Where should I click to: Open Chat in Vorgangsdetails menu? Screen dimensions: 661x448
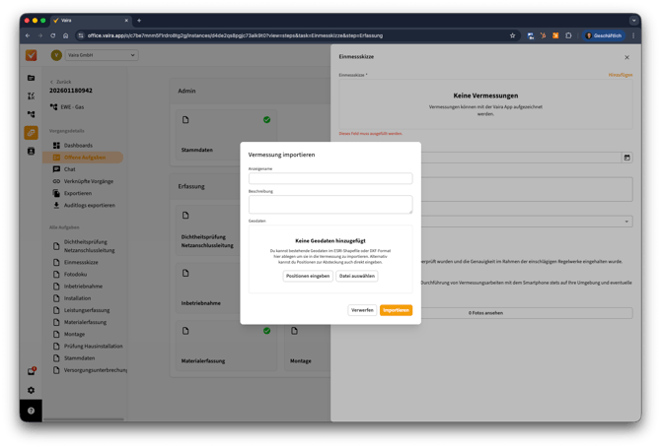70,169
